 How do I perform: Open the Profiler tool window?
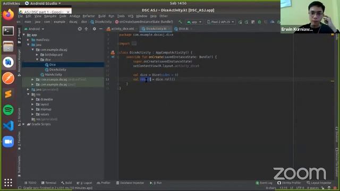[x=104, y=183]
